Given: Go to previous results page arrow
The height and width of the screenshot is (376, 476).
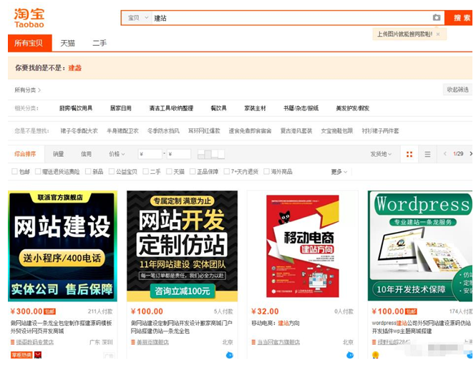Looking at the screenshot, I should [445, 154].
